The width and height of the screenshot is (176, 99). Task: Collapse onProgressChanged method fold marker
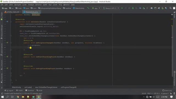11,43
